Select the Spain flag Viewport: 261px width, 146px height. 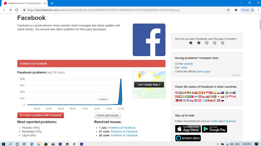pyautogui.click(x=199, y=93)
